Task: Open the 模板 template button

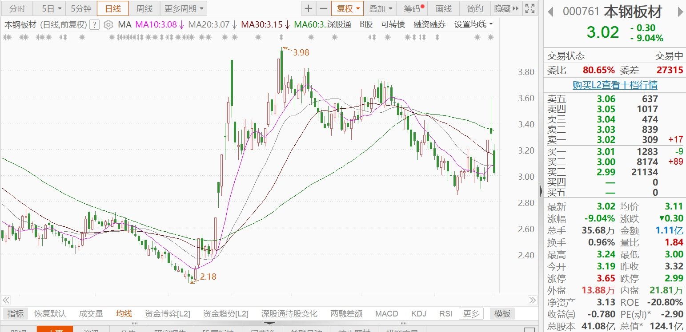Action: coord(502,314)
